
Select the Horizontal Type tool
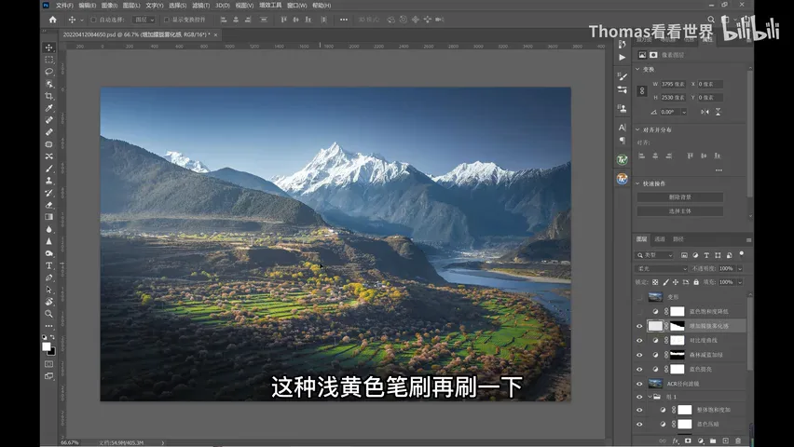49,265
